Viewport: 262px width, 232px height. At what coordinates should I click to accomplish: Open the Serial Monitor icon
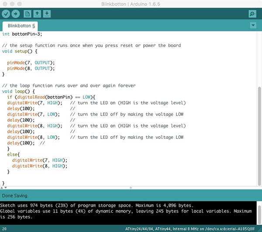click(x=252, y=14)
